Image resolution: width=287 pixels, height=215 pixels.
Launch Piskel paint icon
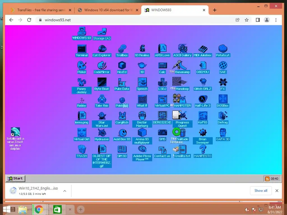[82, 67]
